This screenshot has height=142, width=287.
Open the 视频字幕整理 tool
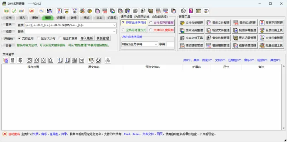coord(245,30)
